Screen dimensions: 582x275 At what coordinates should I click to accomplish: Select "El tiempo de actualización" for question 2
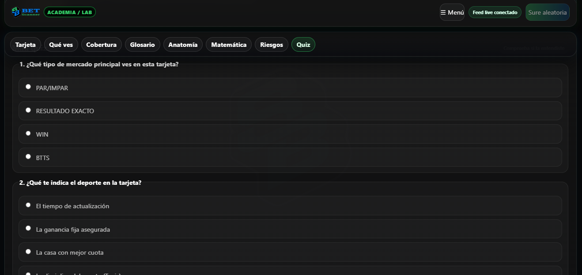[28, 204]
